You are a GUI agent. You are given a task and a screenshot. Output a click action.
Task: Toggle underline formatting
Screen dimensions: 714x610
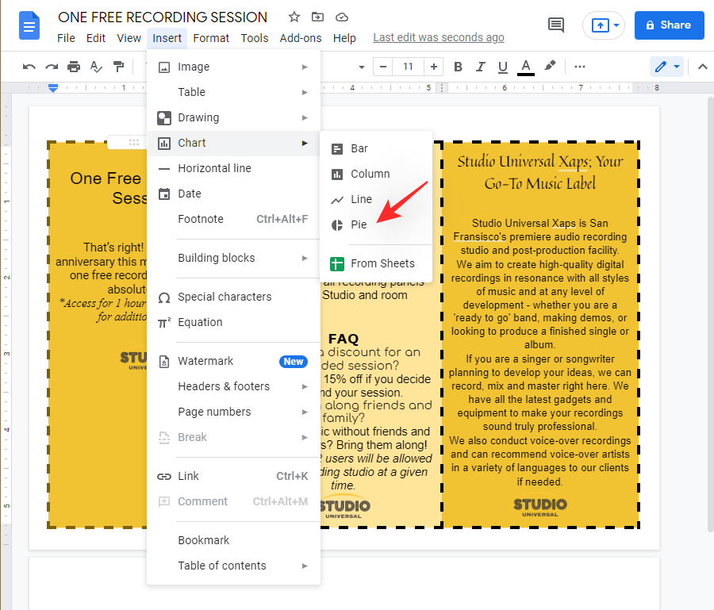(502, 67)
